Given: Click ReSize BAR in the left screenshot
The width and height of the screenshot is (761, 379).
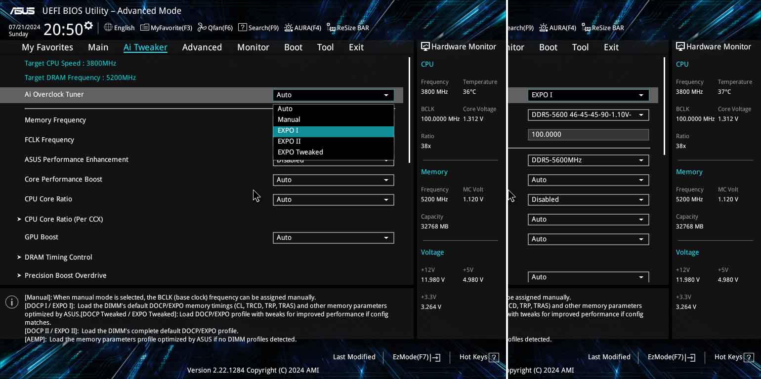Looking at the screenshot, I should [348, 28].
